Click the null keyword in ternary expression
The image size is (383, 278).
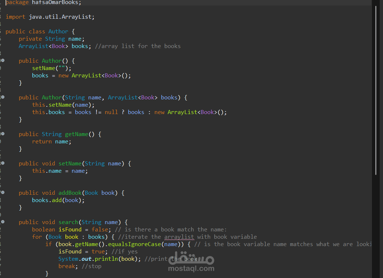(111, 112)
